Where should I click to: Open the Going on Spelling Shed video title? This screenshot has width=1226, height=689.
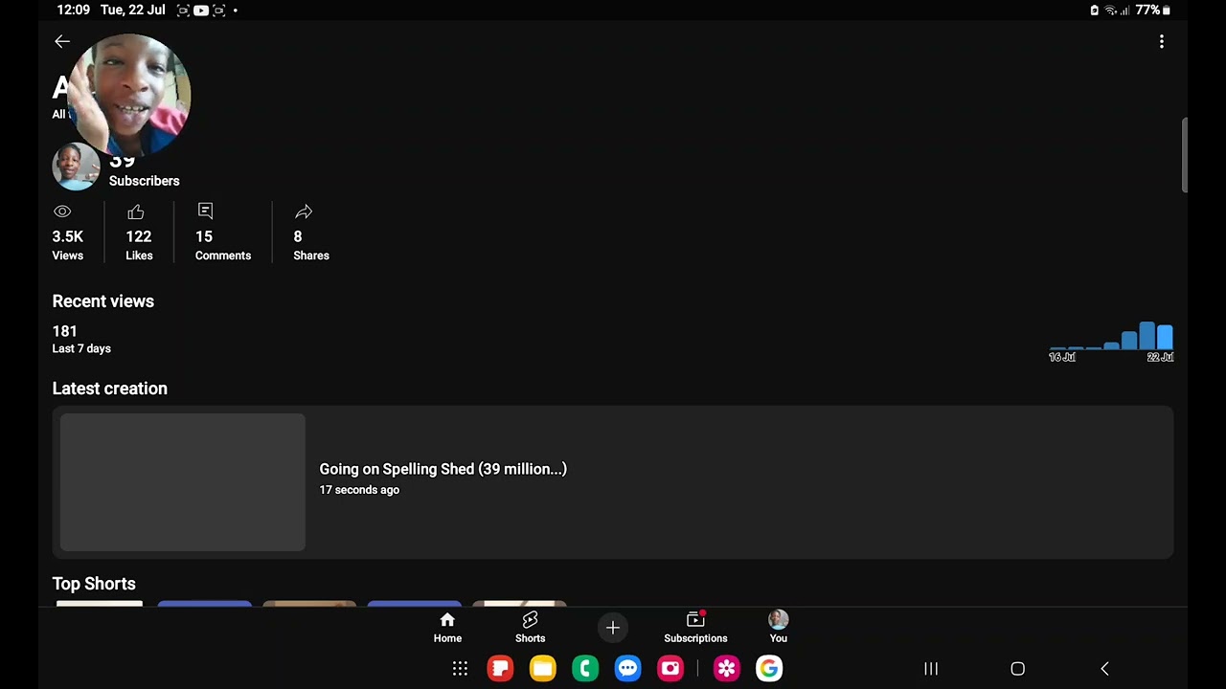[443, 469]
